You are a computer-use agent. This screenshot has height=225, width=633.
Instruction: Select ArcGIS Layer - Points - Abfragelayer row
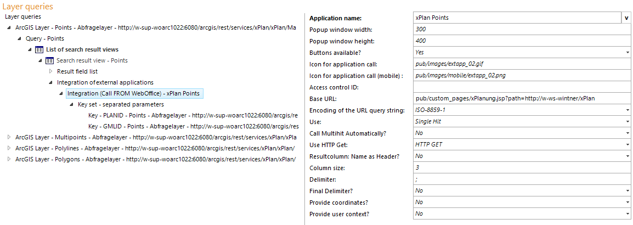click(x=156, y=28)
